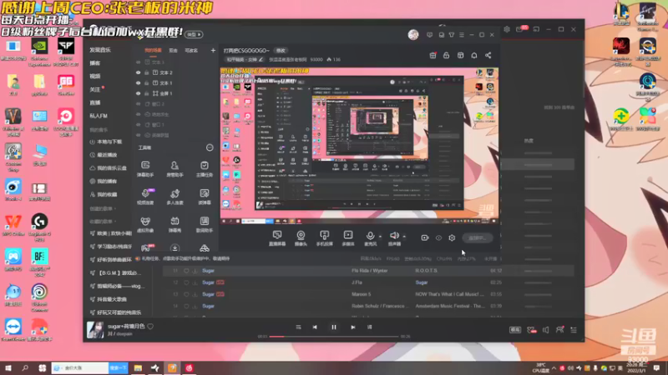Open the play queue list icon in the music player
The height and width of the screenshot is (375, 668).
pos(574,330)
